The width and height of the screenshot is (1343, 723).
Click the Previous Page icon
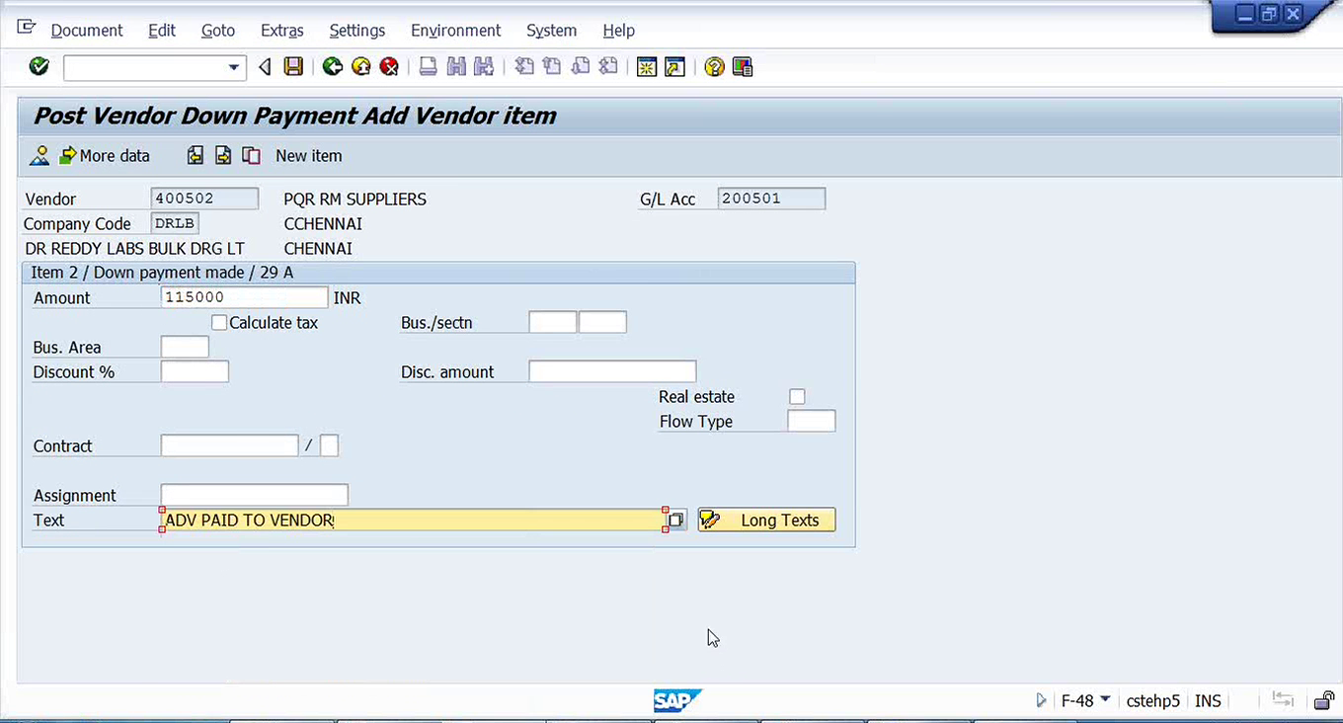tap(552, 67)
